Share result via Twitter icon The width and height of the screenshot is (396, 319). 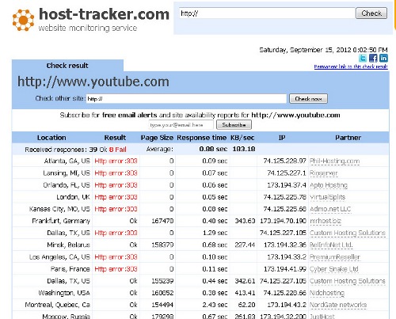[363, 58]
